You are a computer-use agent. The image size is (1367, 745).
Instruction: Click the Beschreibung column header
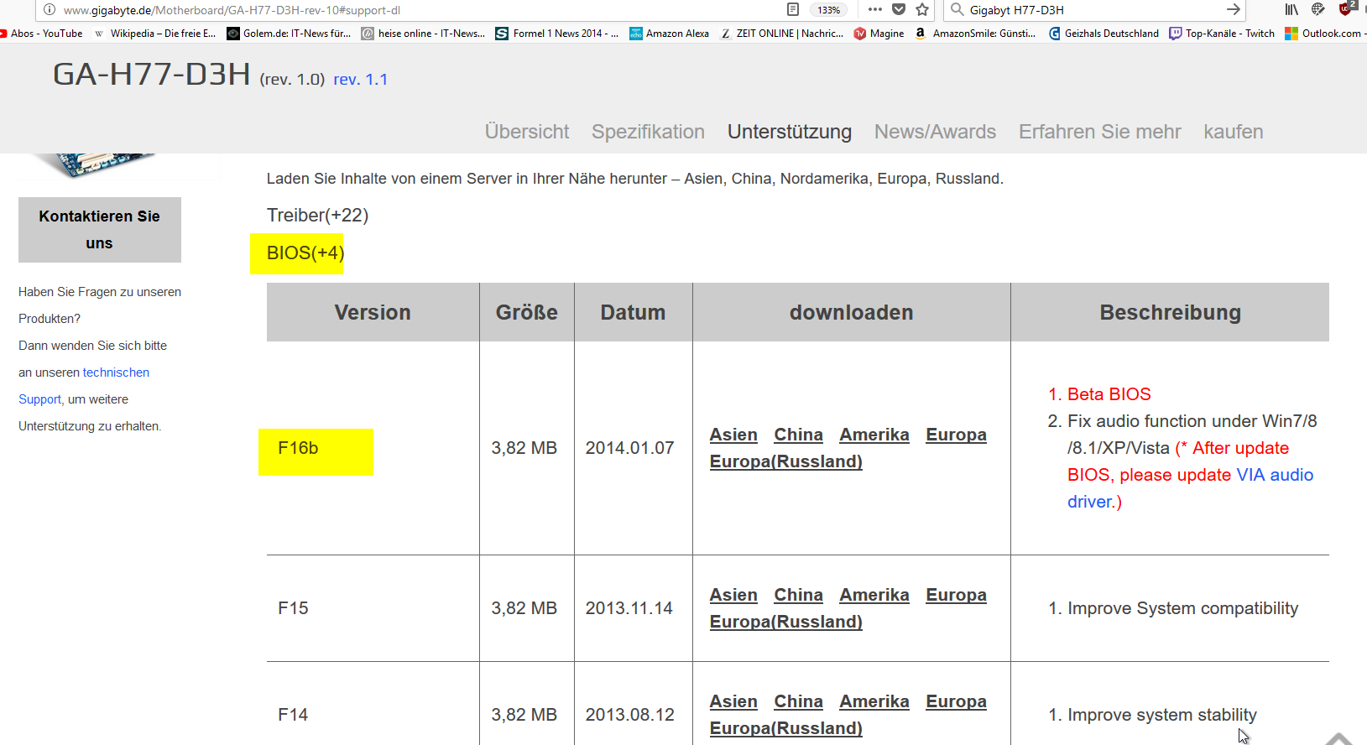(x=1170, y=312)
